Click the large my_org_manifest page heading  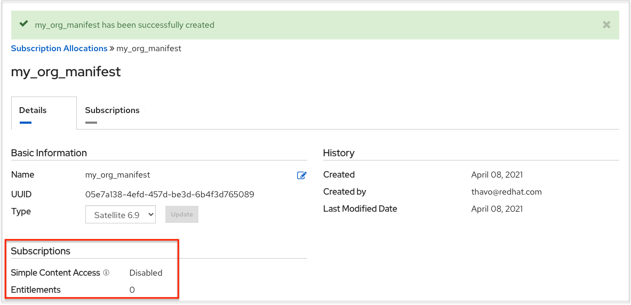coord(66,71)
